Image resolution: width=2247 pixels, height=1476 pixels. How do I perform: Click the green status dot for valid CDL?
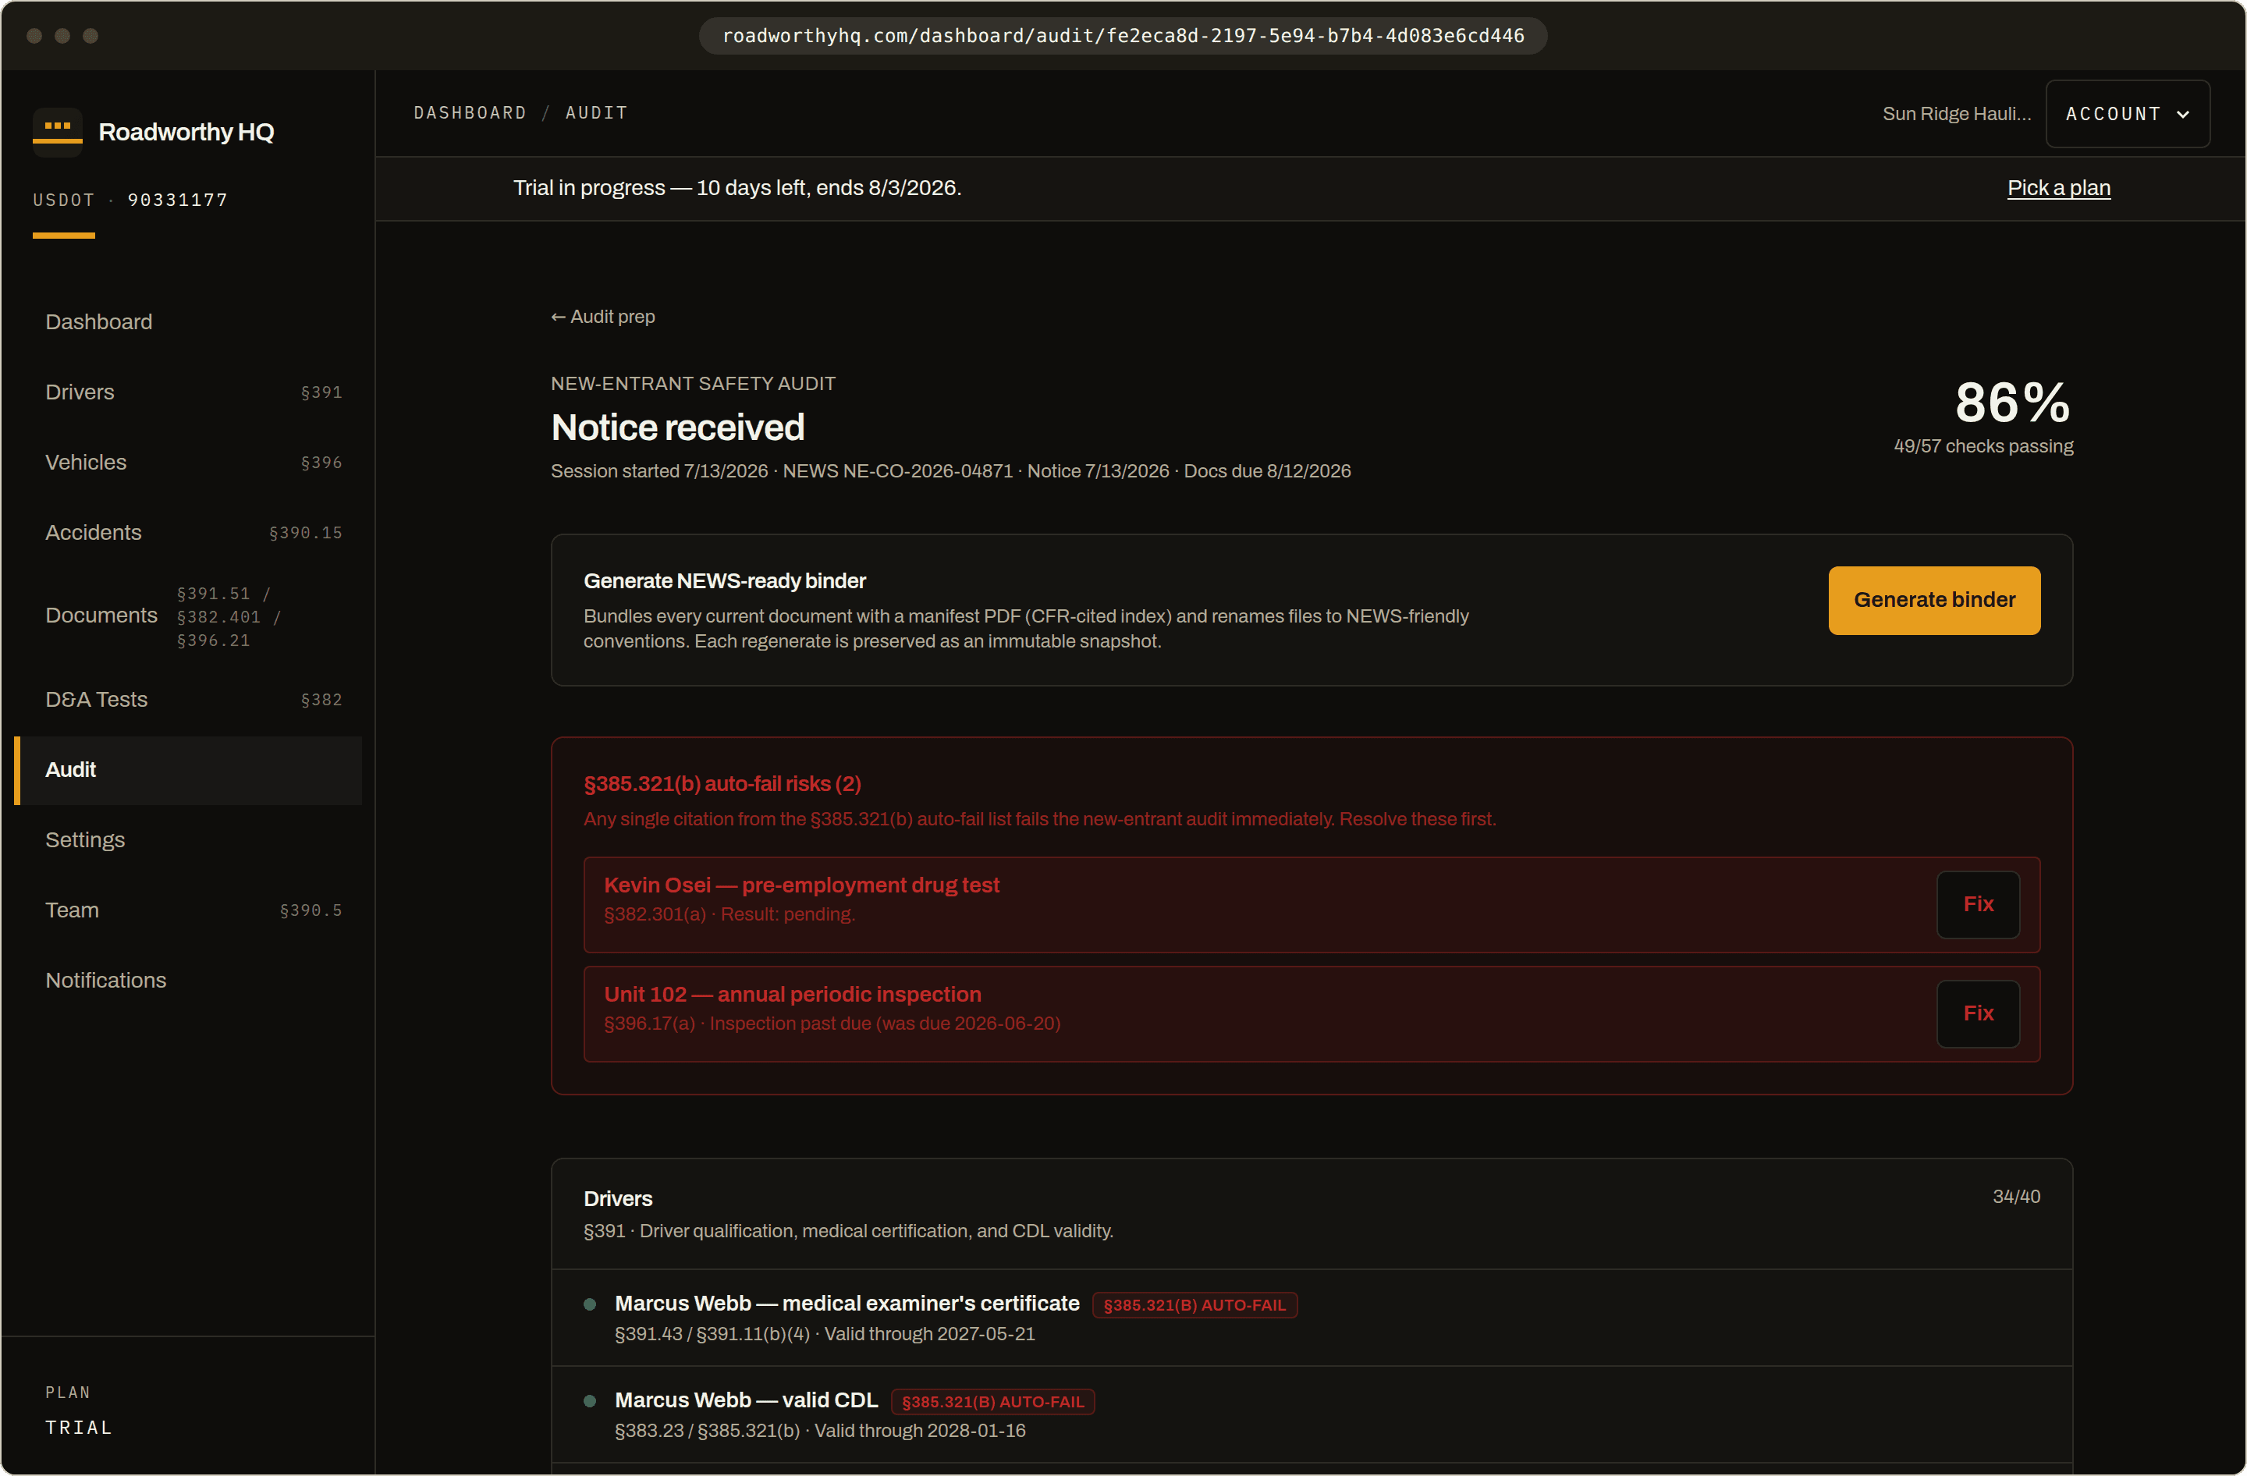tap(590, 1401)
